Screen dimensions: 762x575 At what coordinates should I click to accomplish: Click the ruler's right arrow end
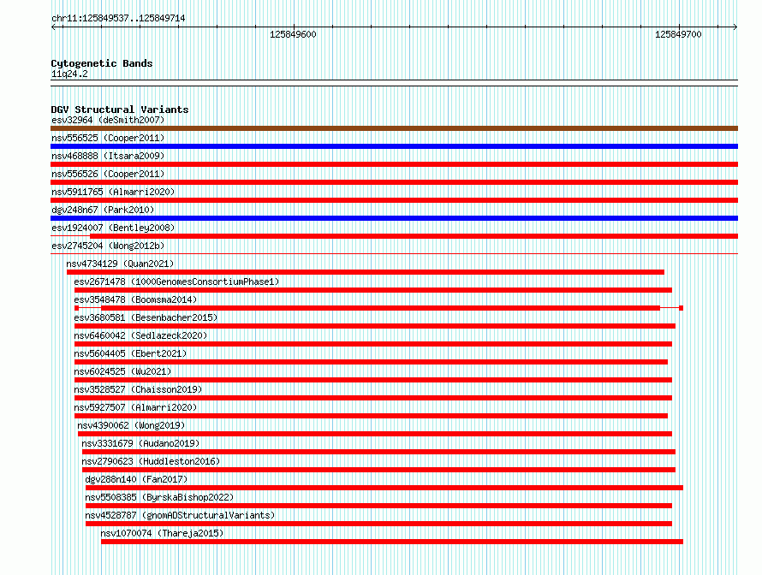point(735,27)
